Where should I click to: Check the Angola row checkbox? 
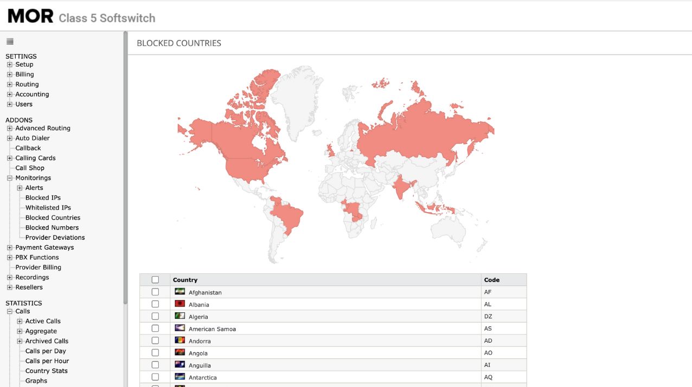tap(155, 353)
